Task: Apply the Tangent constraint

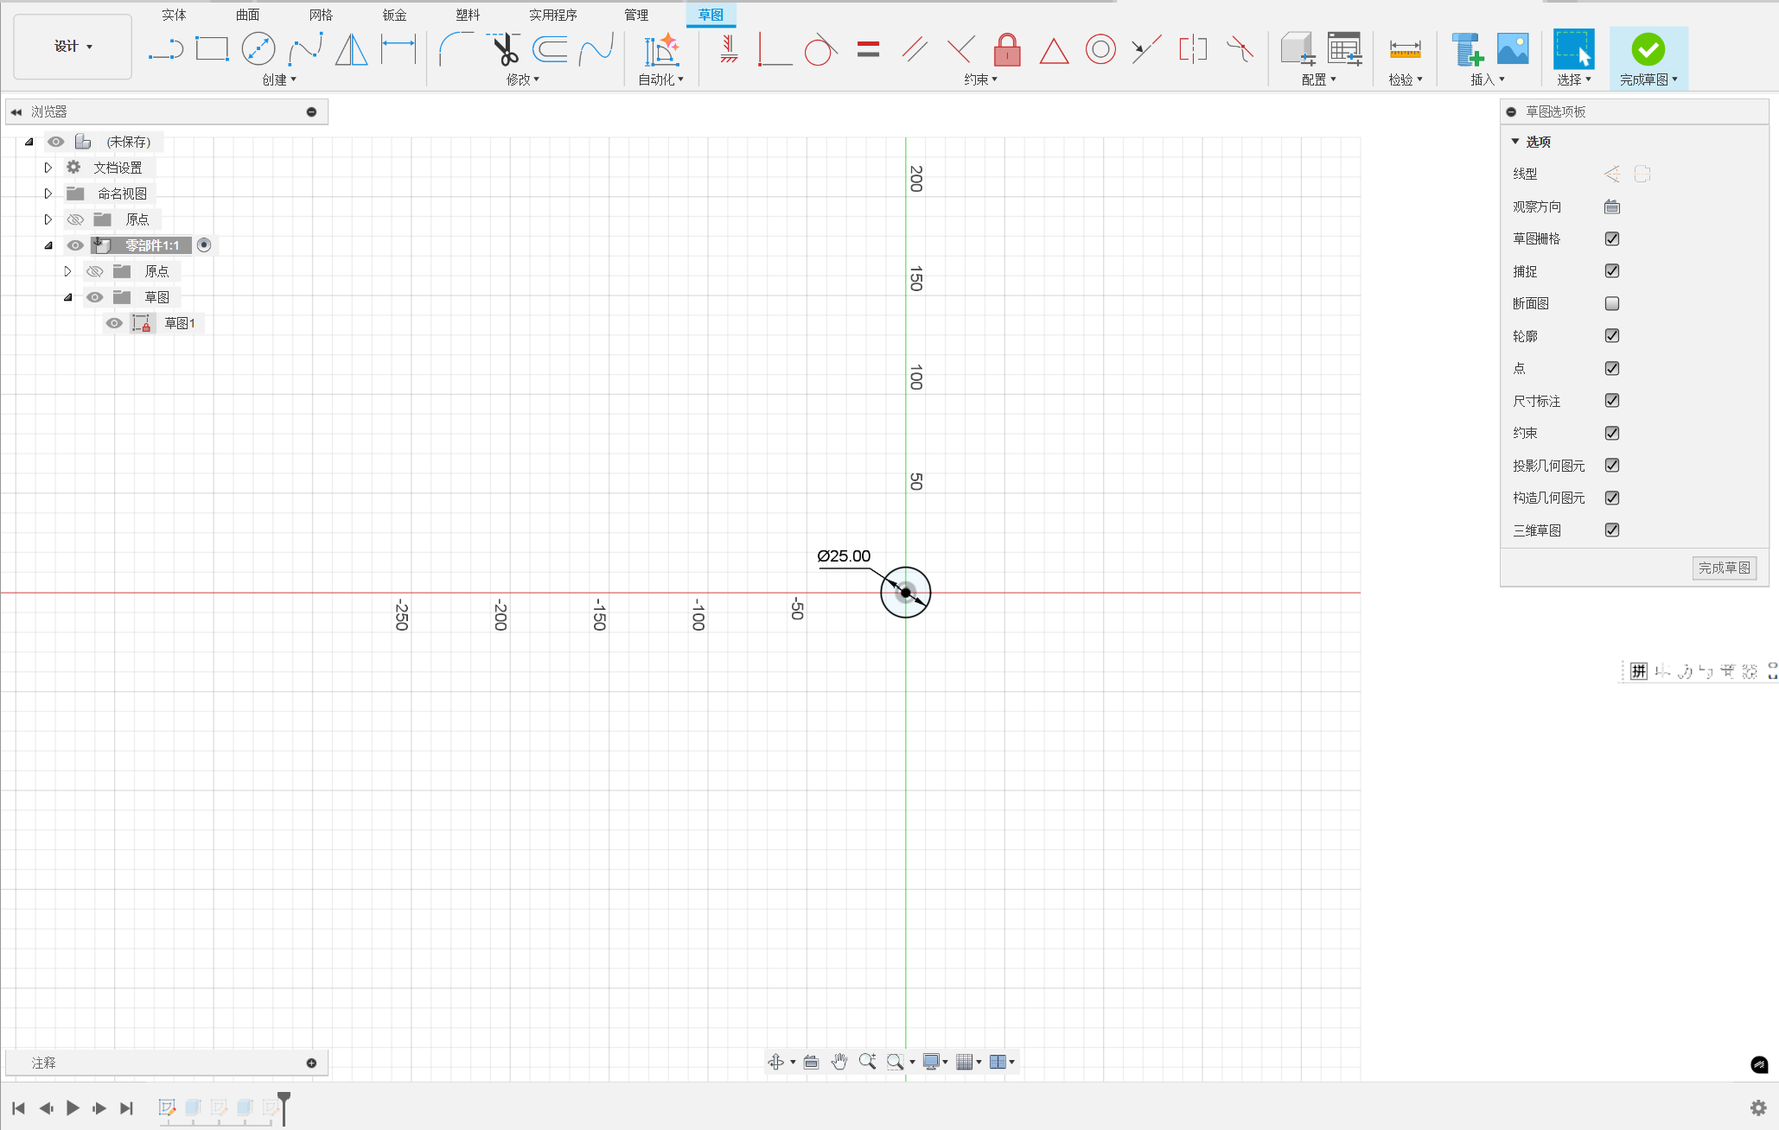Action: click(x=820, y=49)
